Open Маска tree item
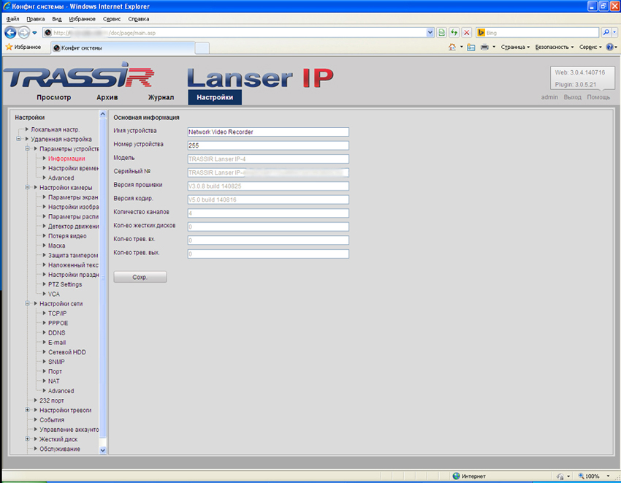 click(x=57, y=246)
